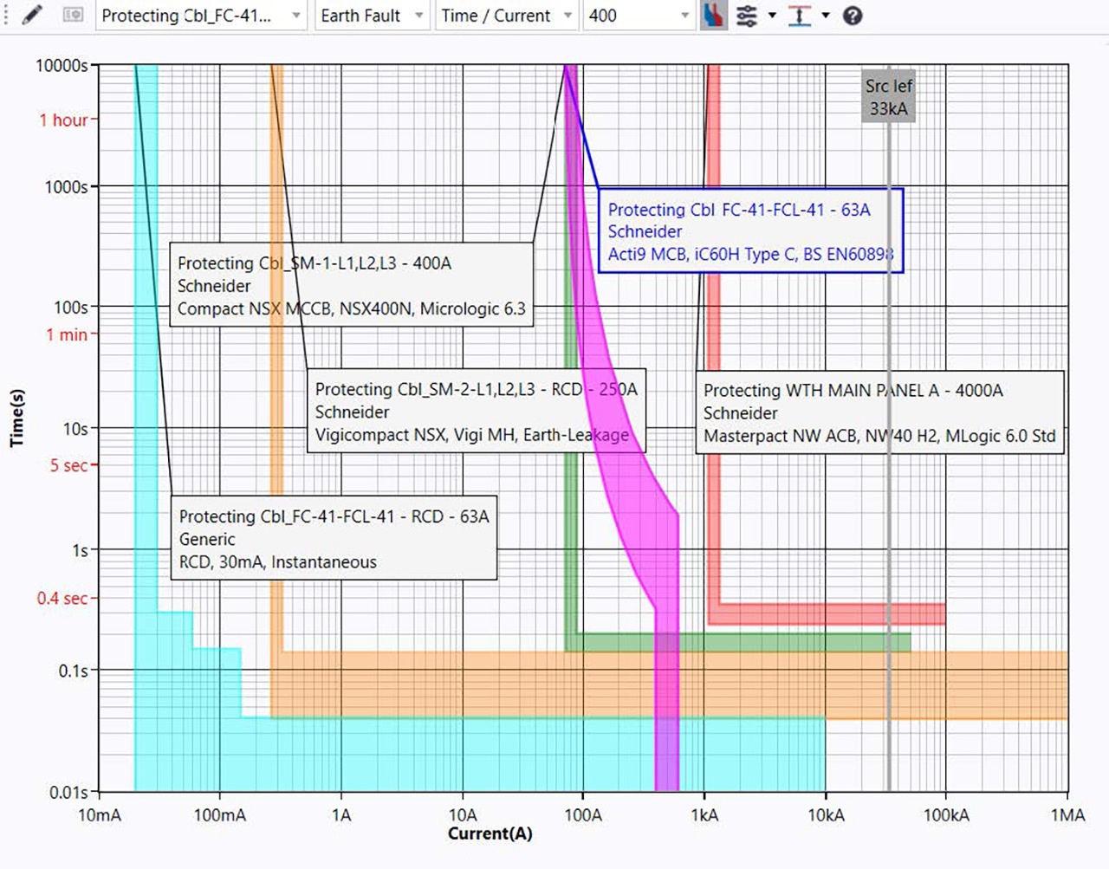Click the Time(s) axis title

click(16, 418)
